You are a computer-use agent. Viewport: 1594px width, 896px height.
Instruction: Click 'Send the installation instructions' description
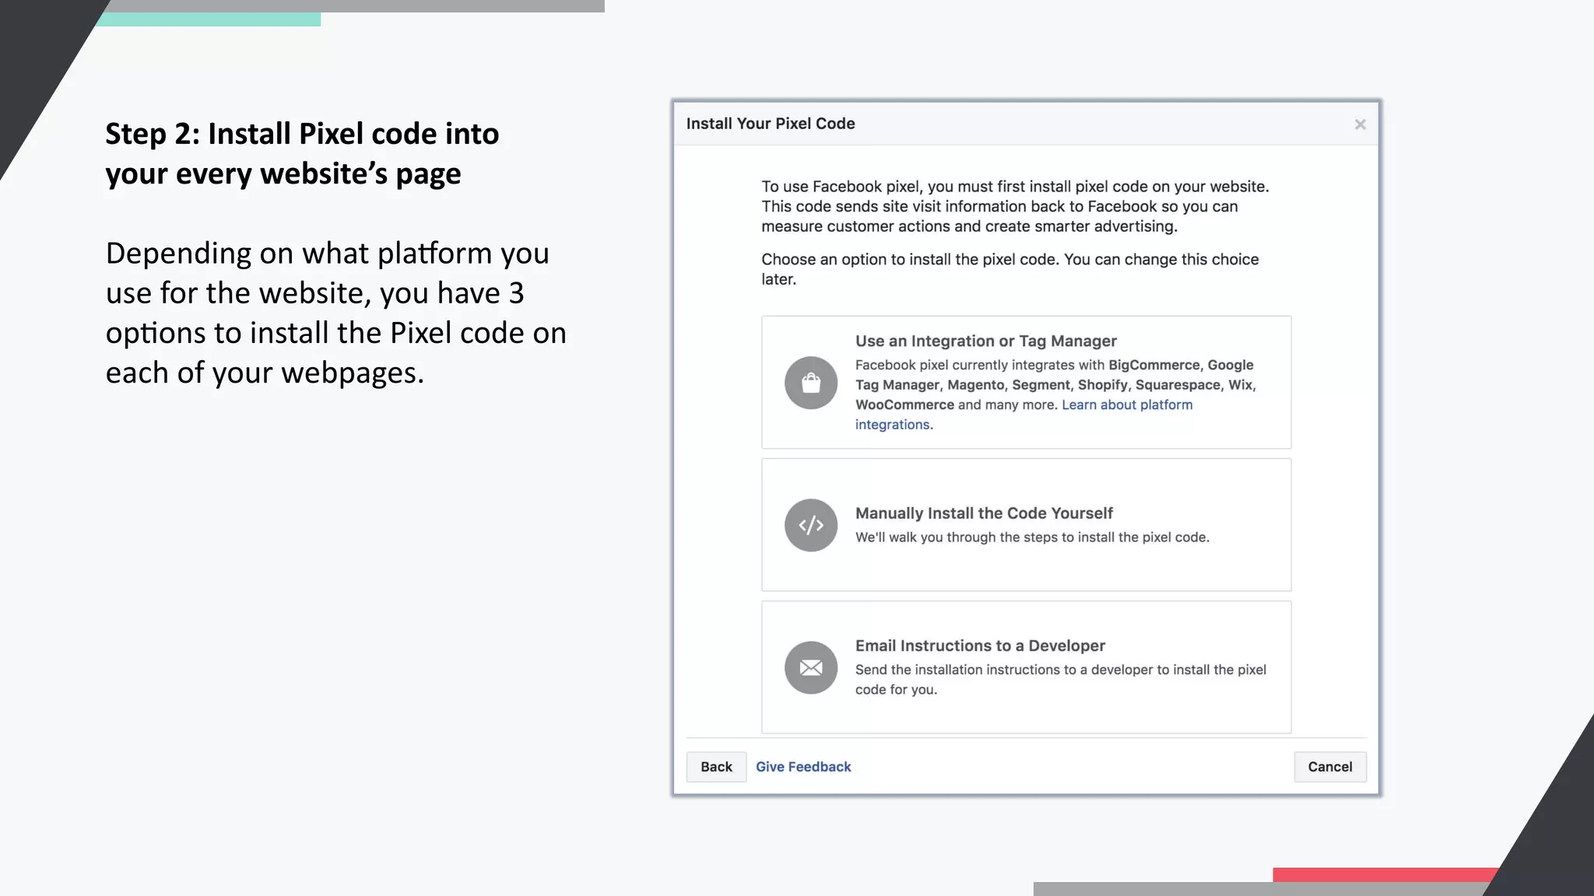click(x=1059, y=670)
